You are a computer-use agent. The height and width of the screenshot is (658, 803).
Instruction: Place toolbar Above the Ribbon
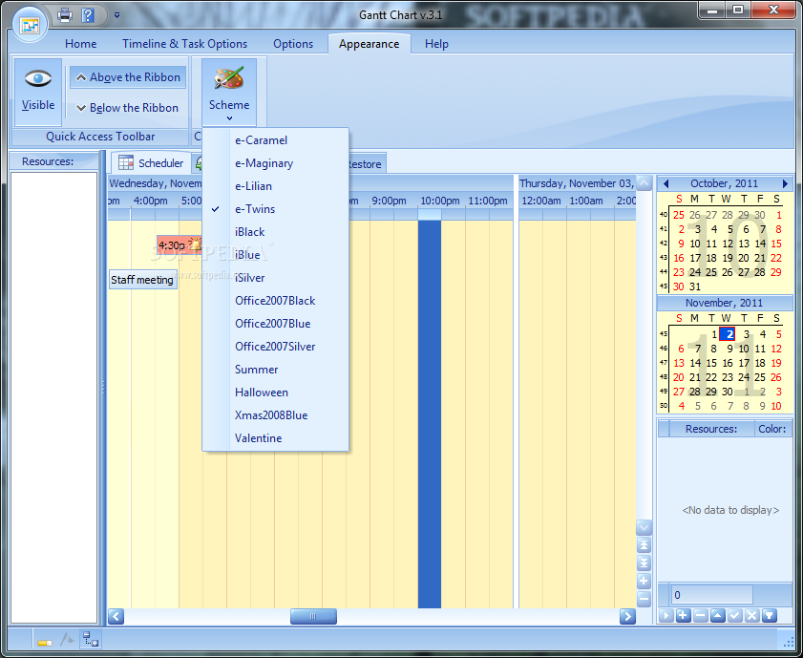[x=128, y=77]
